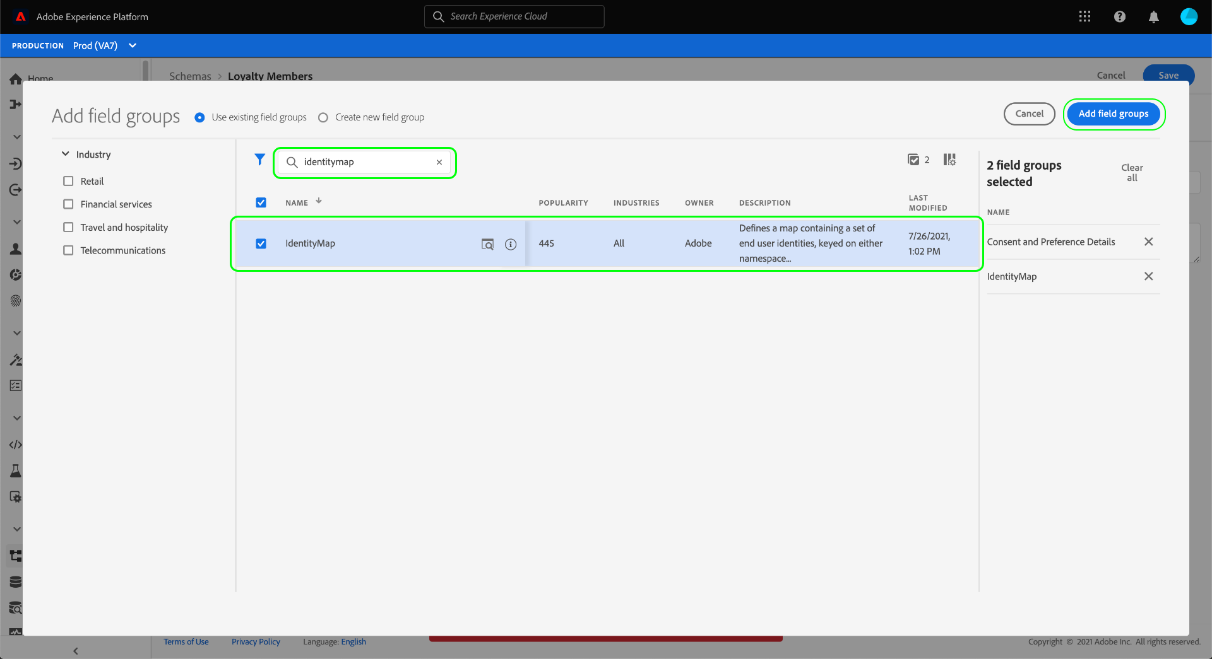Open the Workflows icon below Home
Screen dimensions: 1212x659
tap(16, 104)
